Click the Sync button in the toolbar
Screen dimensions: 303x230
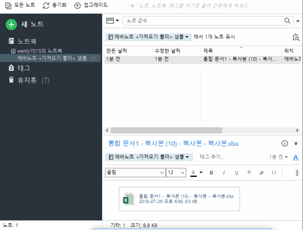pos(55,5)
